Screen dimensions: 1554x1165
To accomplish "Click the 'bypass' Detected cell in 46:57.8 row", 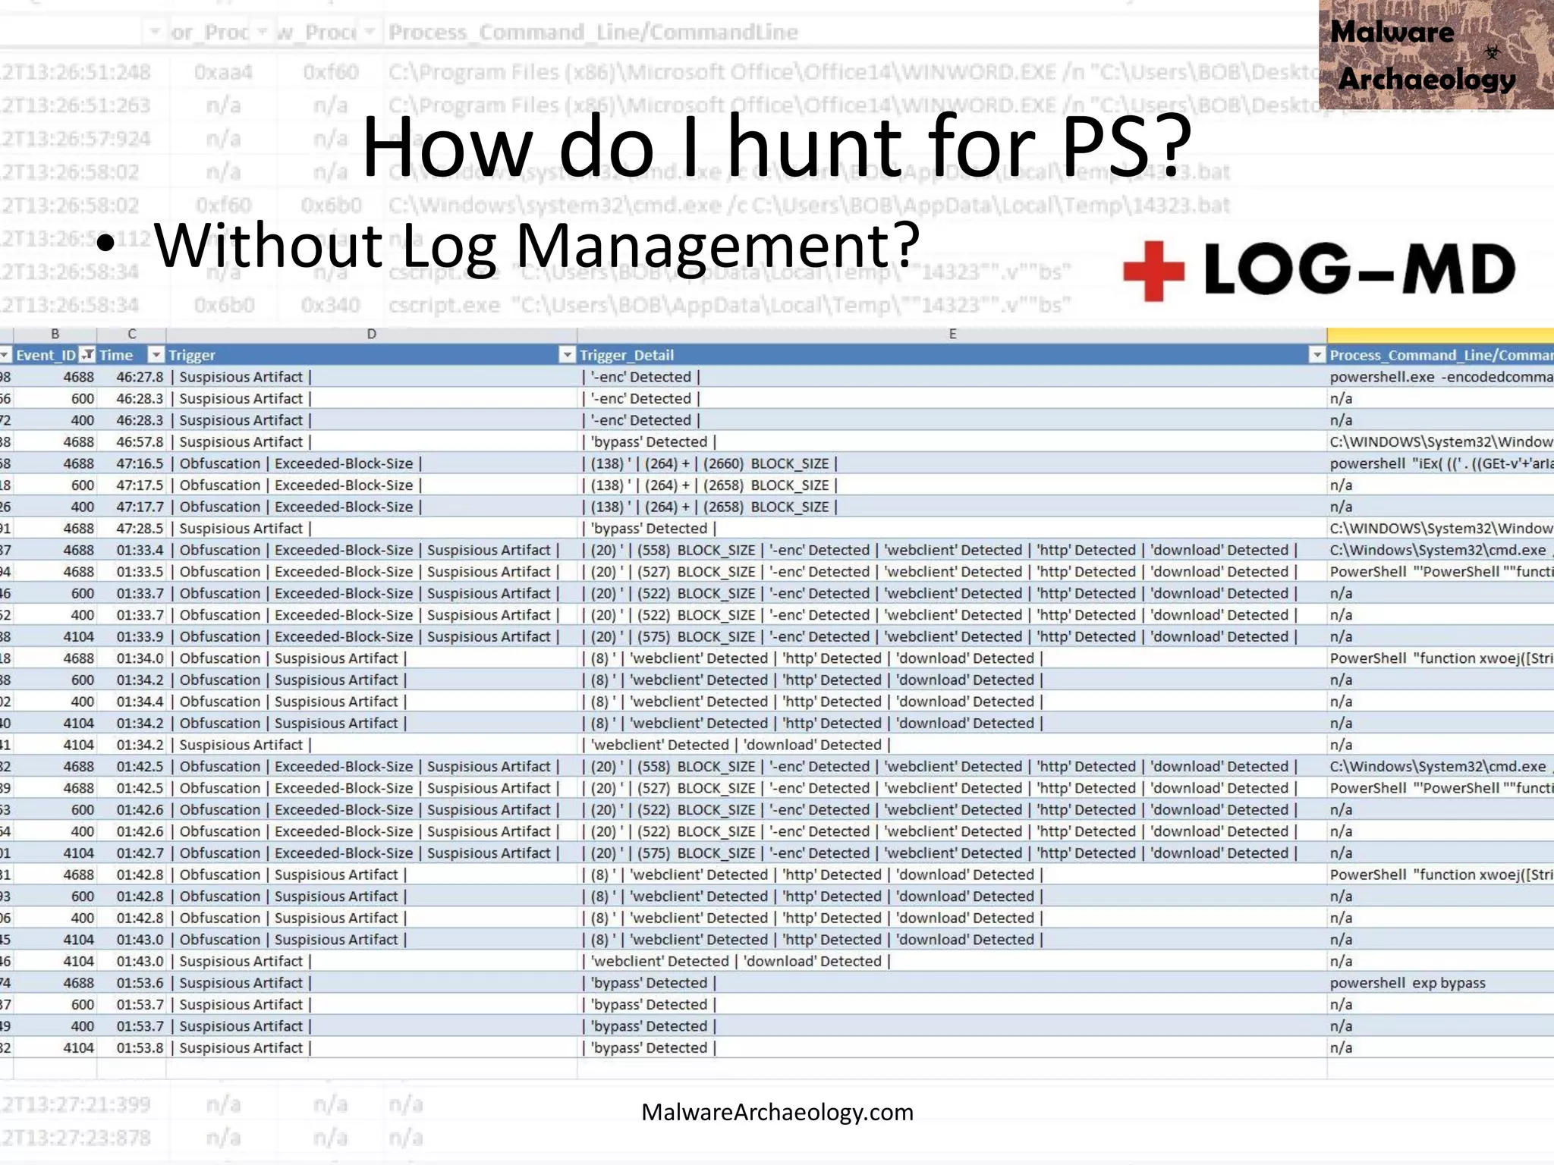I will (x=952, y=441).
